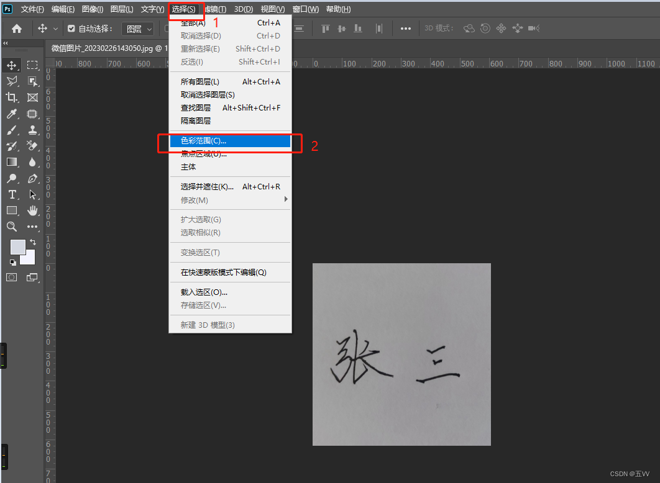Screen dimensions: 660x483
Task: Select the Path Selection tool
Action: click(x=32, y=194)
